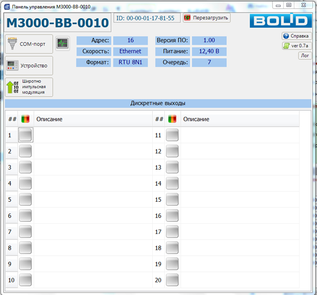Click the Дискретные выходы section header
This screenshot has width=317, height=295.
158,103
